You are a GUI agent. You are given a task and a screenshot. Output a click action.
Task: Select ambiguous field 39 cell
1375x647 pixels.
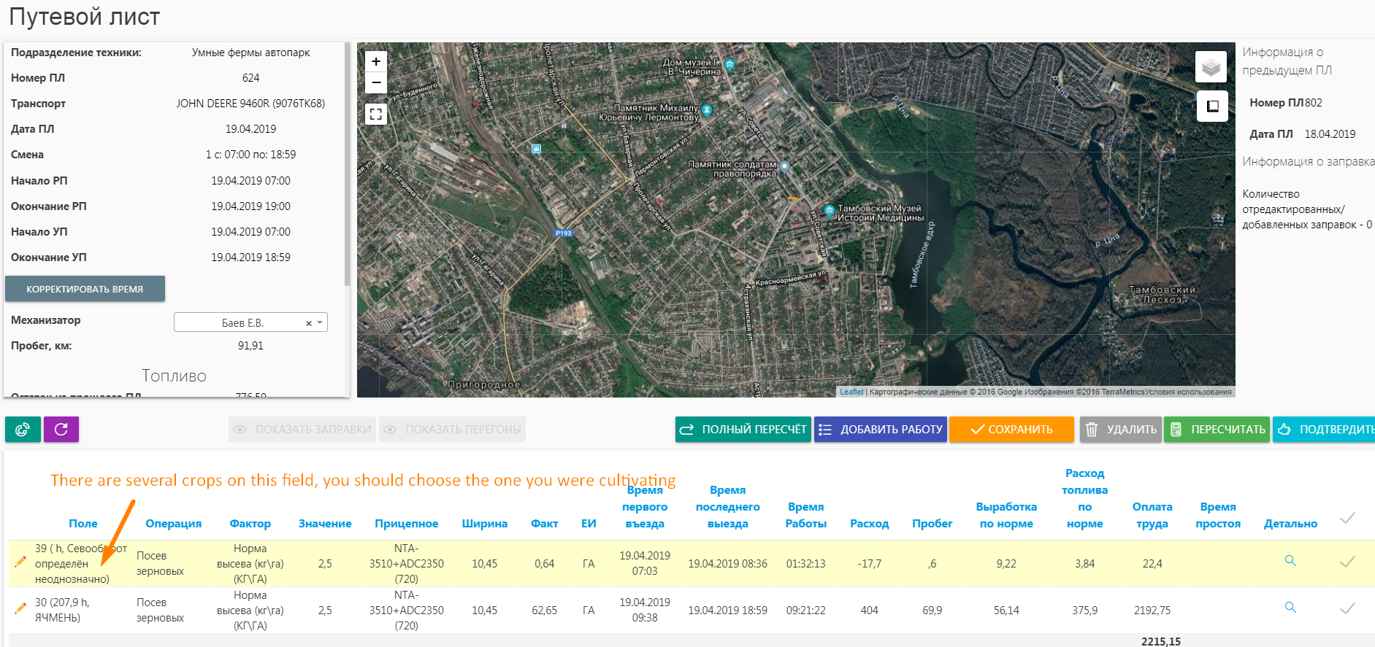point(80,564)
